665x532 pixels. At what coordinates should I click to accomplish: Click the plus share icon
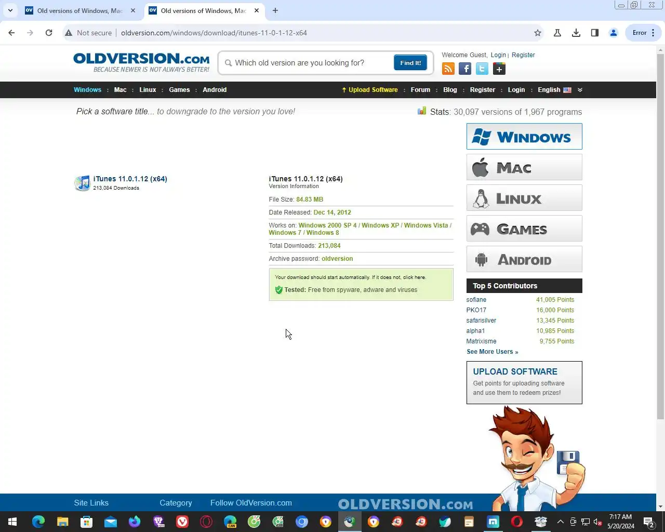click(499, 69)
